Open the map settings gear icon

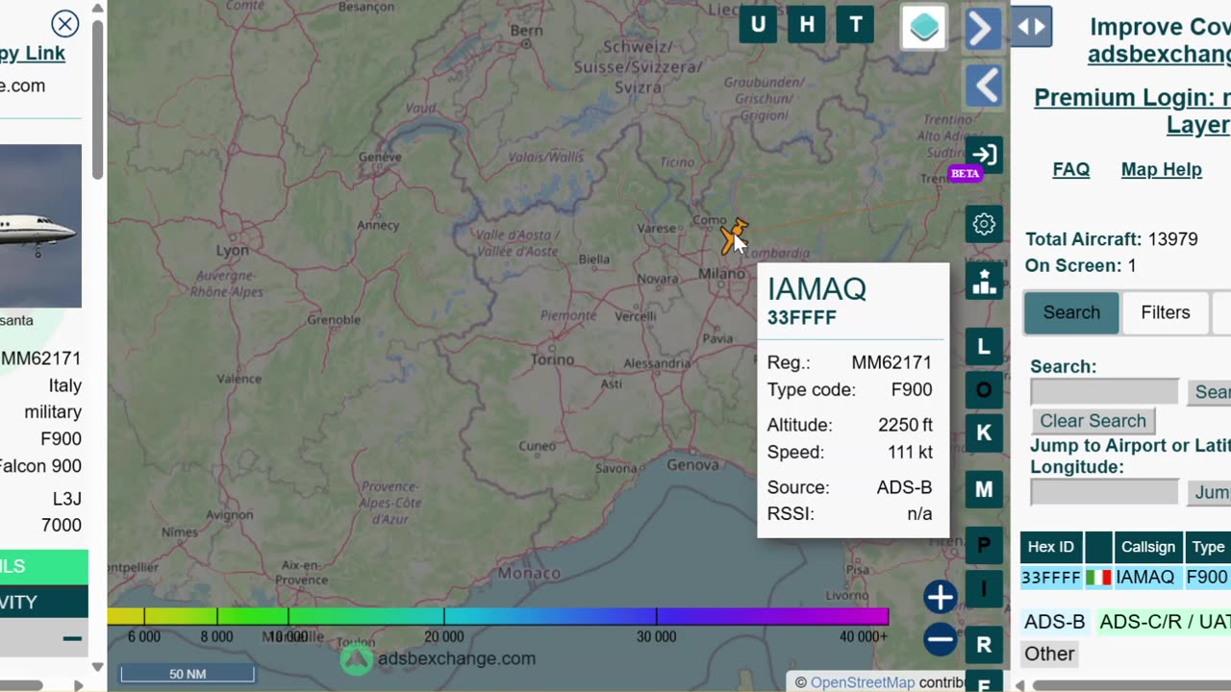tap(984, 225)
